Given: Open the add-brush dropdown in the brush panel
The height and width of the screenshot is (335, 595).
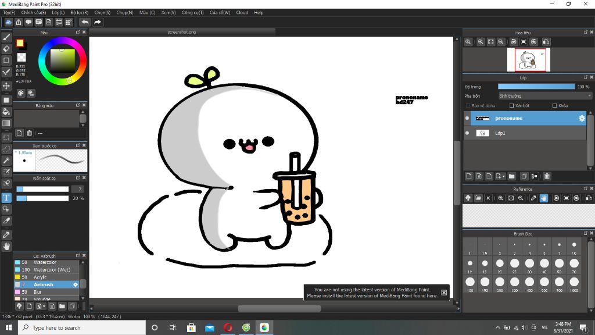Looking at the screenshot, I should coord(44,306).
